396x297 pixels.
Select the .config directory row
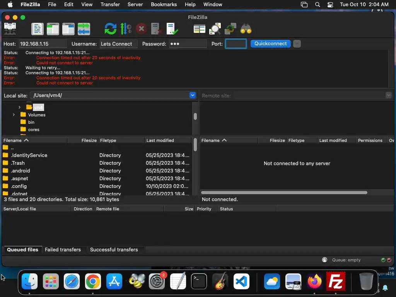97,186
